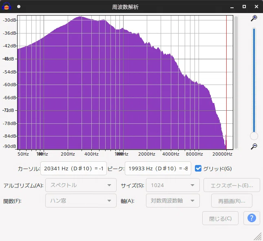Click the vertical zoom slider knob
This screenshot has width=263, height=241.
pyautogui.click(x=254, y=136)
